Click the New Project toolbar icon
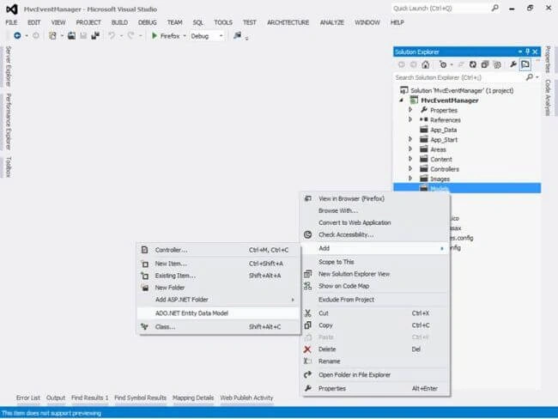Image resolution: width=558 pixels, height=419 pixels. [52, 35]
